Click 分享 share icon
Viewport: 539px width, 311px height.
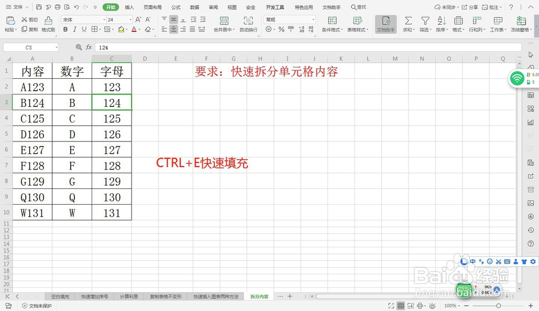click(470, 7)
